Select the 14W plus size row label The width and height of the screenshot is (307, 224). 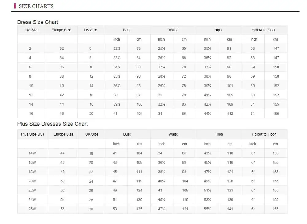(32, 153)
